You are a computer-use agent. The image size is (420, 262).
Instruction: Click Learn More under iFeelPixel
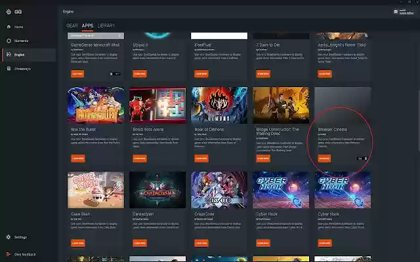coord(201,74)
